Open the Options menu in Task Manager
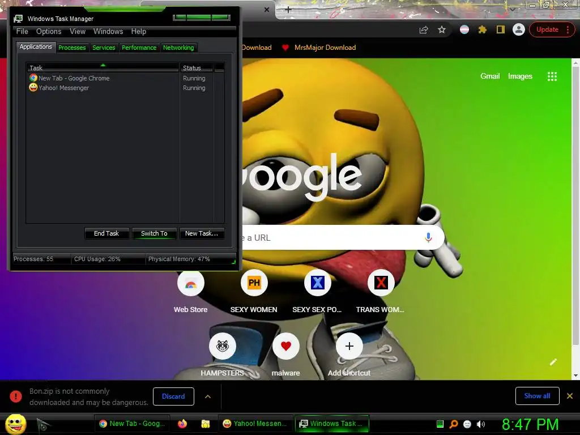 pos(49,32)
